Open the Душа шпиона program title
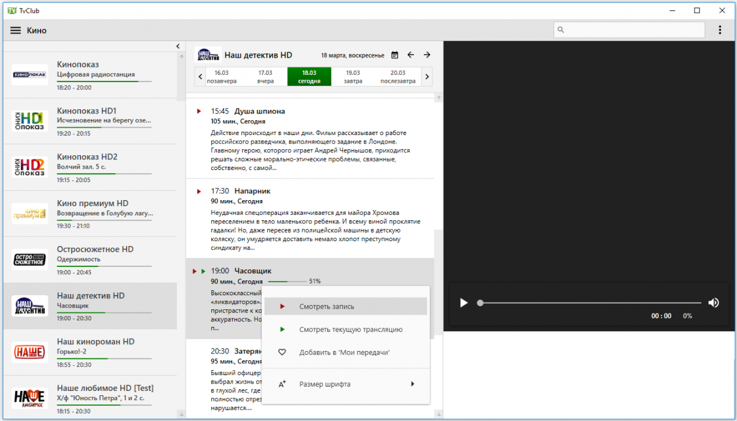Viewport: 737px width, 421px height. pos(260,111)
